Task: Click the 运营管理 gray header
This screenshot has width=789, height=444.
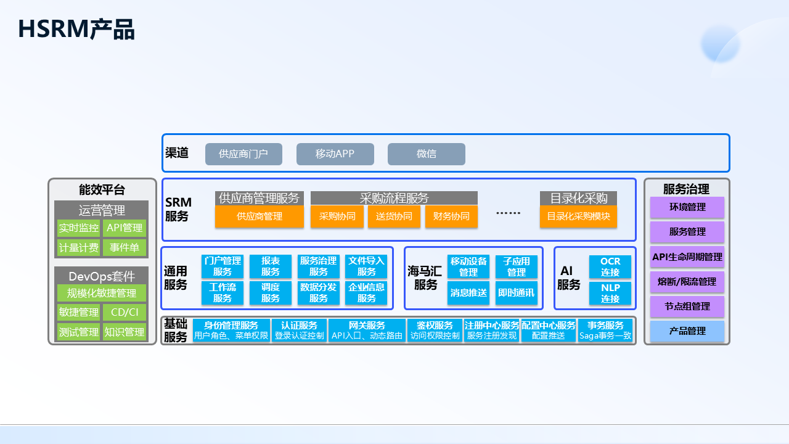Action: pos(102,210)
